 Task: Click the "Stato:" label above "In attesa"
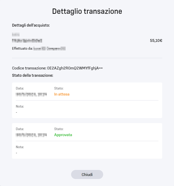point(59,88)
